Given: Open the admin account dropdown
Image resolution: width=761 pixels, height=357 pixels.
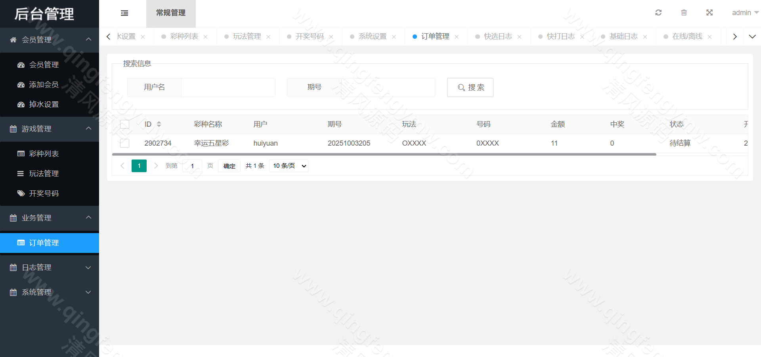Looking at the screenshot, I should coord(744,12).
